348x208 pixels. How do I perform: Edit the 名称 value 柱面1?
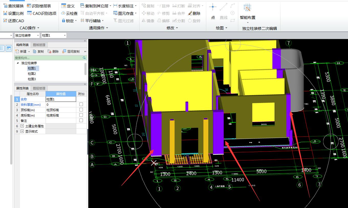coord(61,99)
